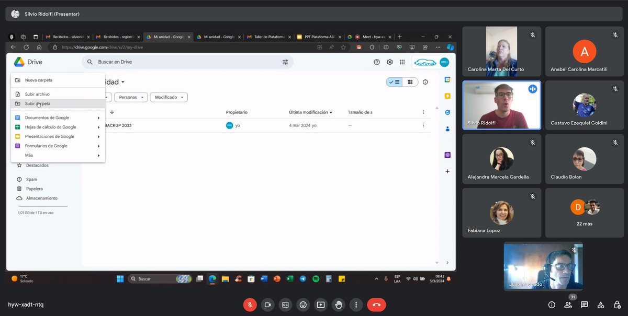Viewport: 628px width, 316px height.
Task: Open Drive advanced search options icon
Action: tap(285, 62)
